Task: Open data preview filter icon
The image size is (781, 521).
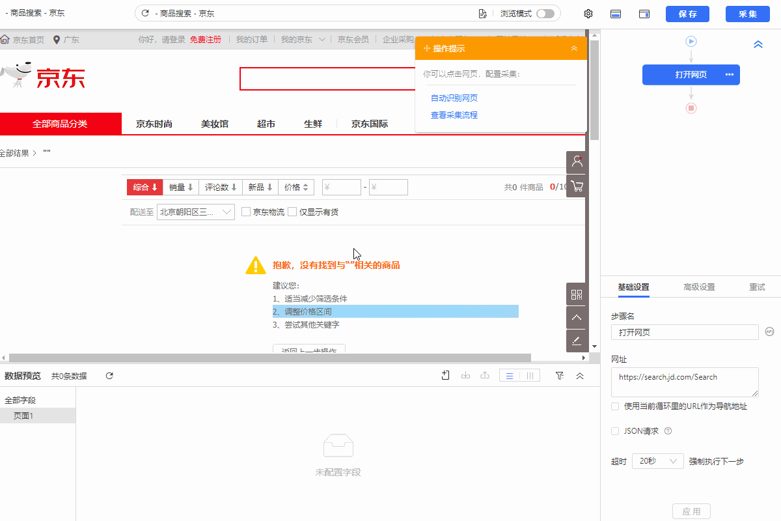Action: tap(560, 376)
